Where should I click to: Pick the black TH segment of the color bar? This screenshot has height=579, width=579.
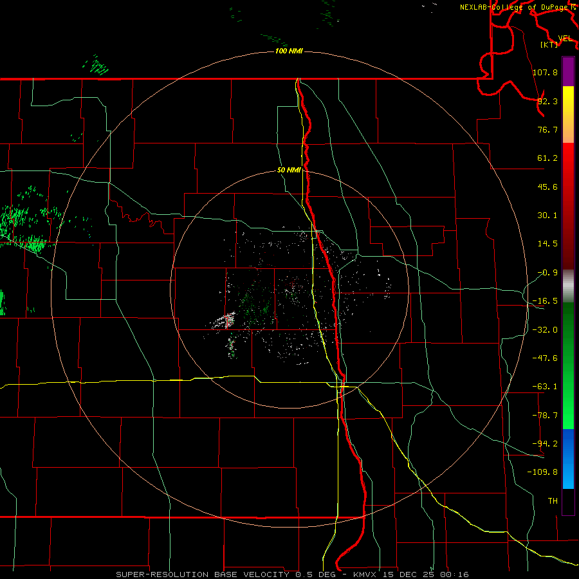click(568, 502)
